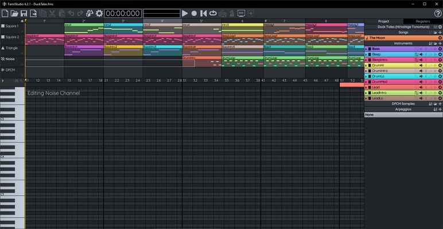Image resolution: width=443 pixels, height=229 pixels.
Task: Expand the LeadIntro instrument
Action: 366,93
